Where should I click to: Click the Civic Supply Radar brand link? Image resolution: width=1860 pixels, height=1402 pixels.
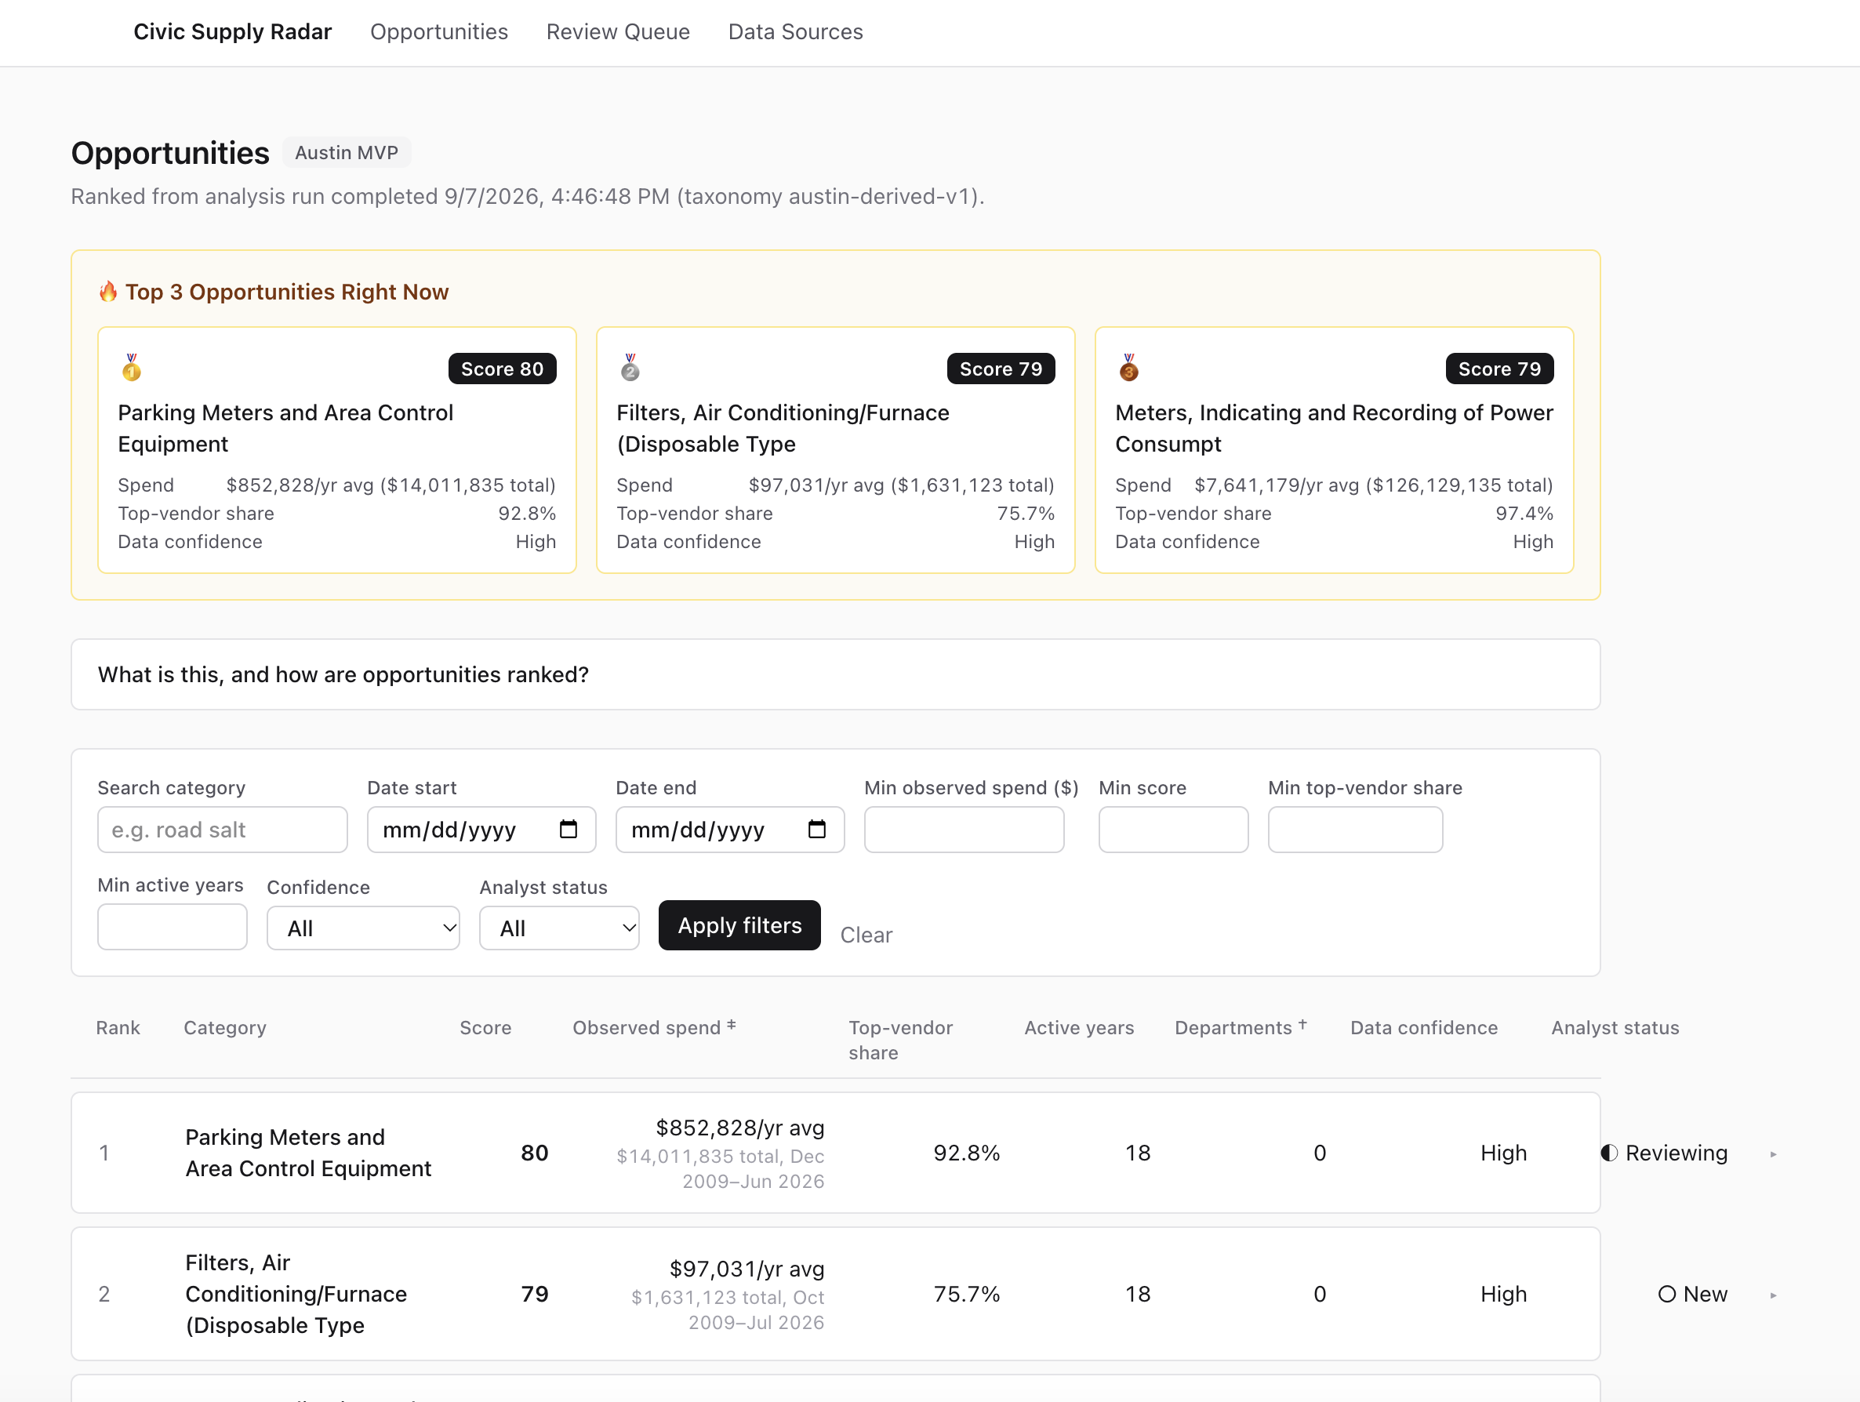233,32
